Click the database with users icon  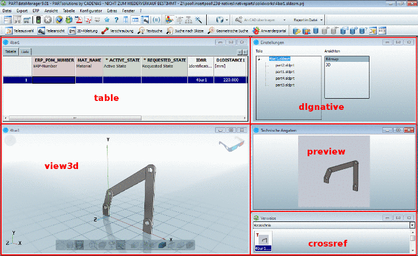click(x=307, y=31)
